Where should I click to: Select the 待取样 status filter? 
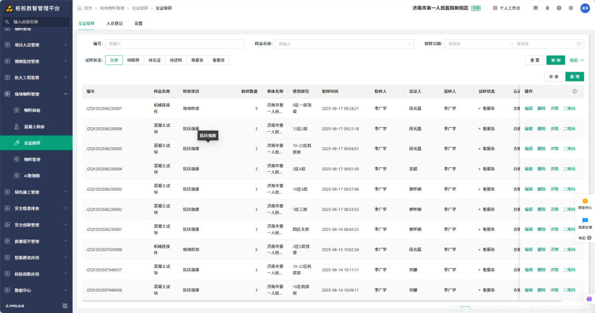133,60
